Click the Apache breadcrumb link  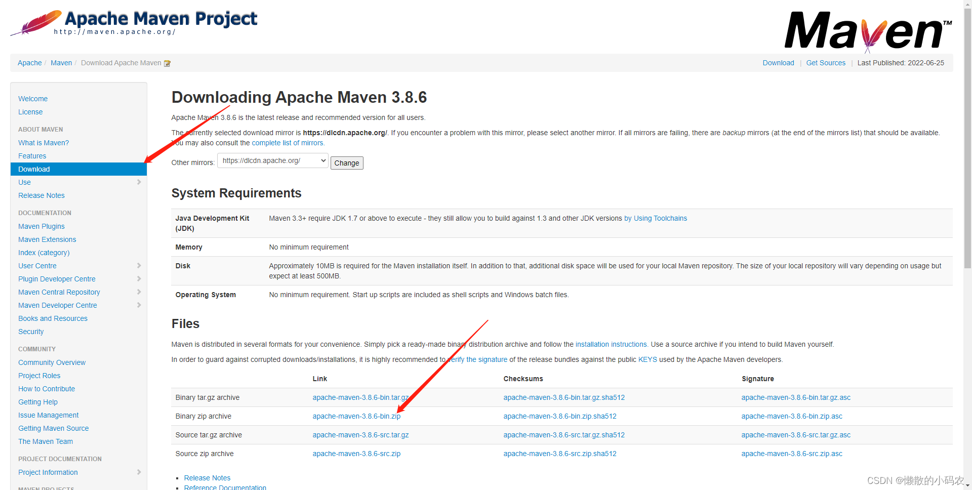click(x=29, y=63)
